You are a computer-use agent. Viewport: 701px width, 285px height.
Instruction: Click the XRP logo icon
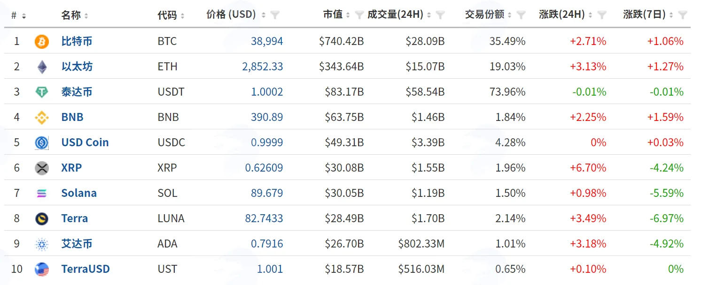[x=42, y=168]
